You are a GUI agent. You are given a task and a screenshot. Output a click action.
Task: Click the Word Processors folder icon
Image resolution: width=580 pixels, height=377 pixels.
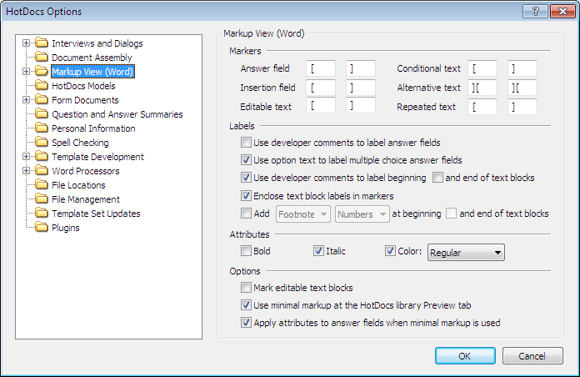[x=42, y=171]
